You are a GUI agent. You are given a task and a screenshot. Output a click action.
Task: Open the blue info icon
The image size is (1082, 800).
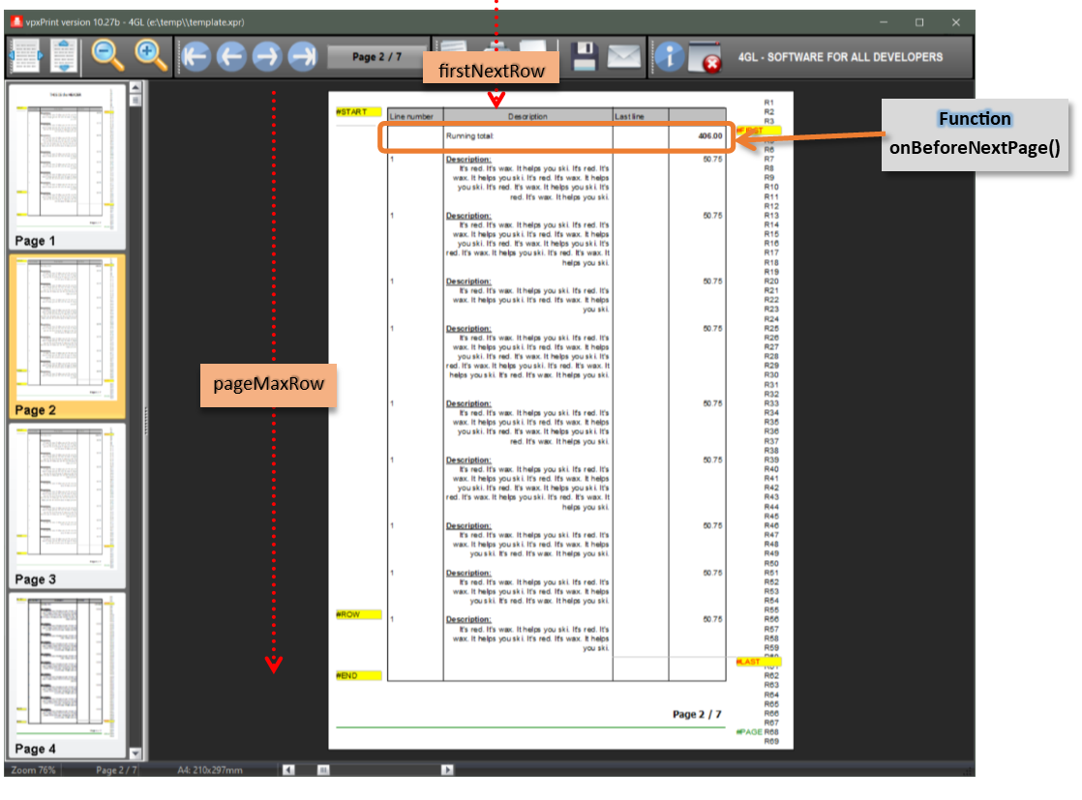click(x=669, y=56)
